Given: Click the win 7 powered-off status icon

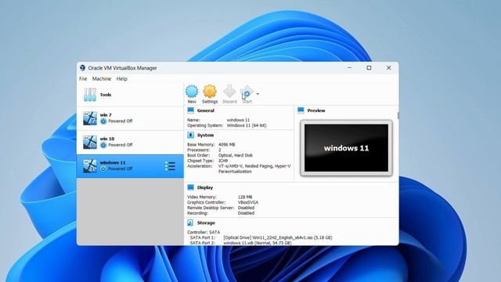Looking at the screenshot, I should [103, 121].
